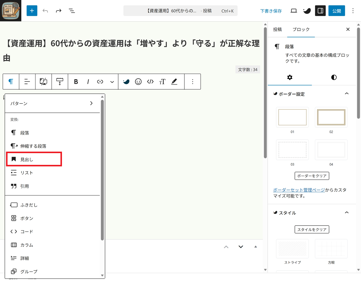Viewport: 361px width, 281px height.
Task: Click the link insert icon
Action: pos(100,82)
